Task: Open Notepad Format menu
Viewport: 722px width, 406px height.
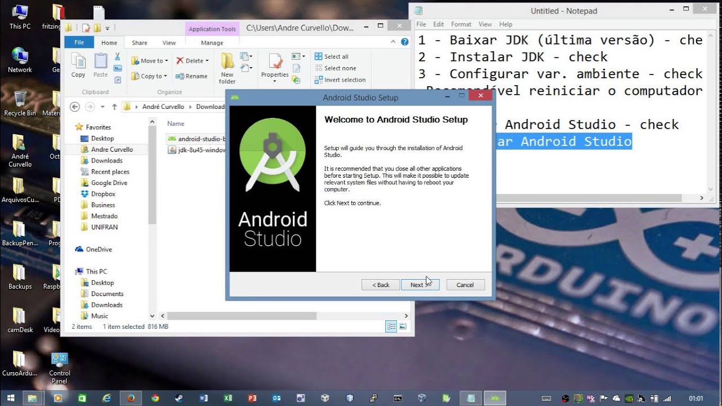Action: 461,24
